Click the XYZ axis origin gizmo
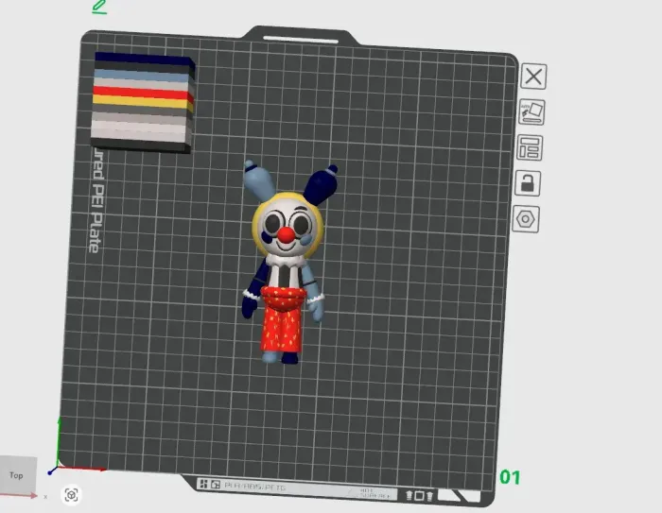662x513 pixels. pyautogui.click(x=59, y=466)
